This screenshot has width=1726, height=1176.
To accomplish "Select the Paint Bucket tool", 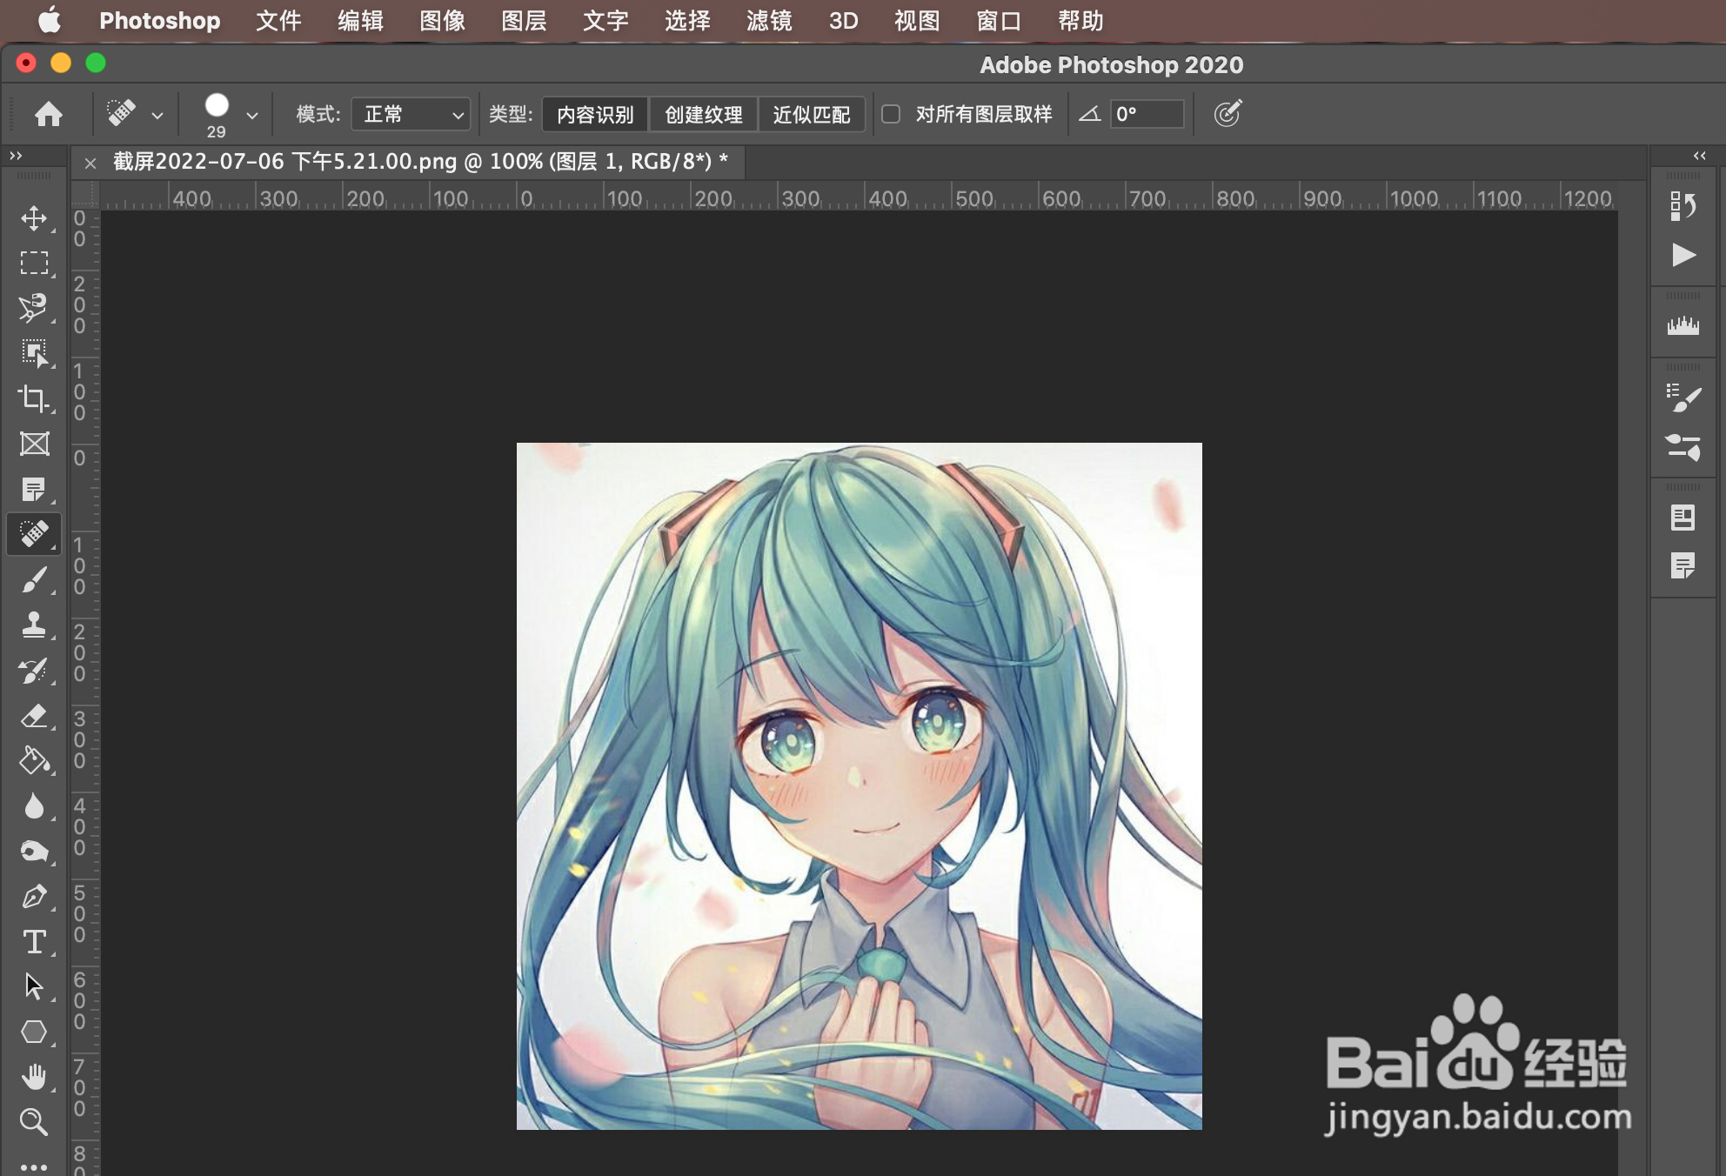I will tap(34, 760).
